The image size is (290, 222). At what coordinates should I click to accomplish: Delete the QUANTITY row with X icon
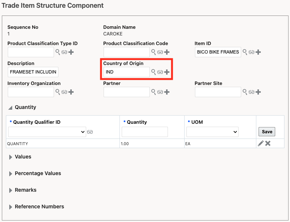click(268, 143)
